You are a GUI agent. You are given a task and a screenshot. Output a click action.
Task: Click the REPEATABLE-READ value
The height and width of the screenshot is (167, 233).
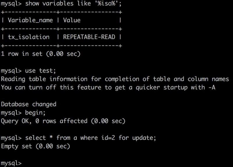(89, 37)
